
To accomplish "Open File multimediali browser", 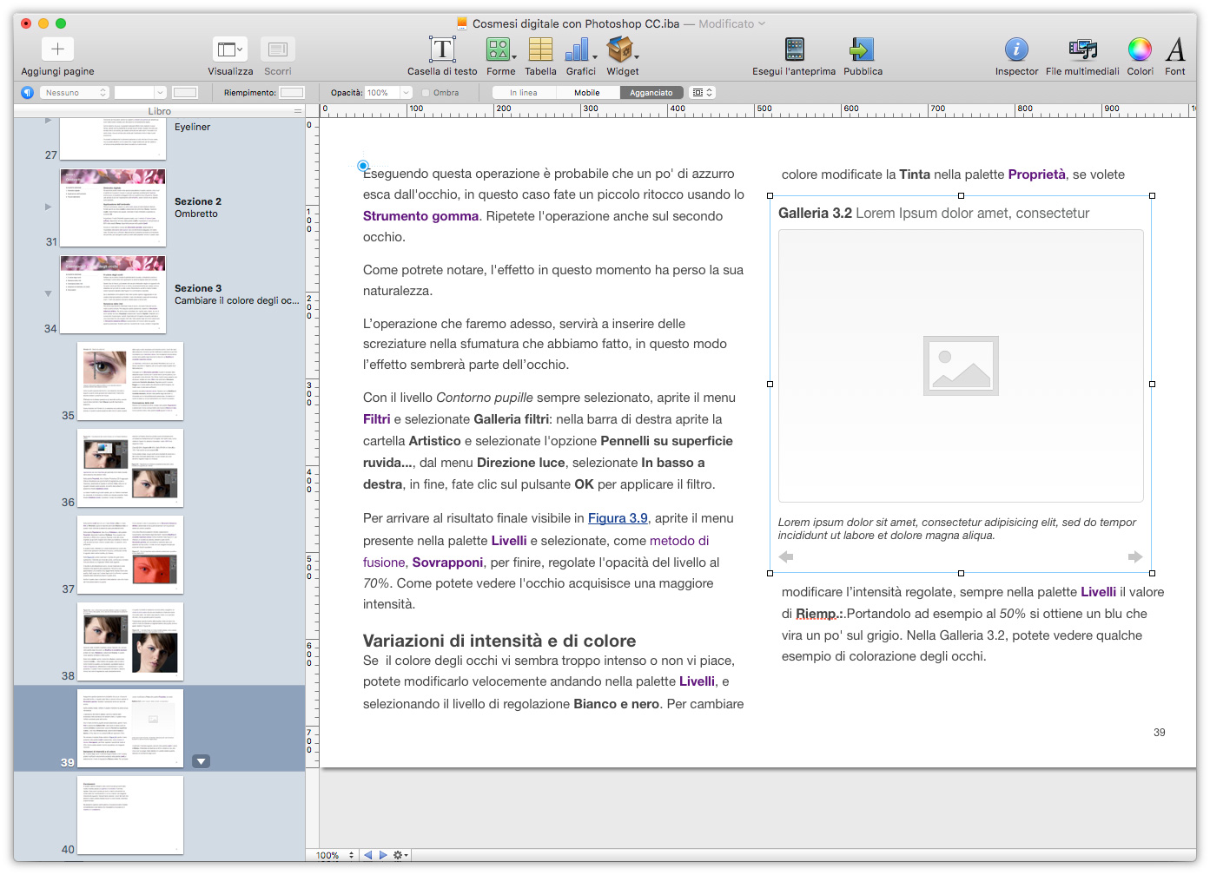I will click(x=1082, y=49).
